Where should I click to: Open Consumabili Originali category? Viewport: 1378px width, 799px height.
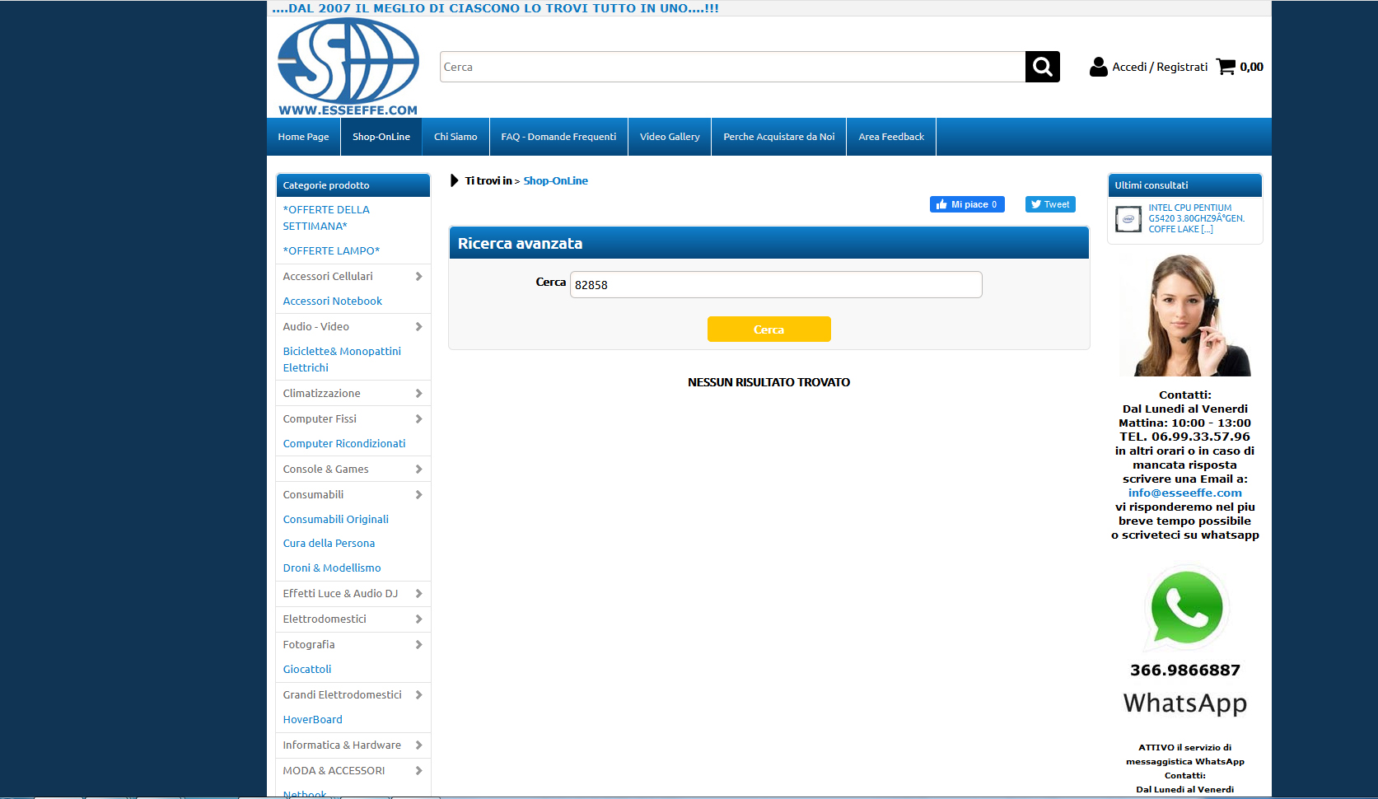[336, 520]
